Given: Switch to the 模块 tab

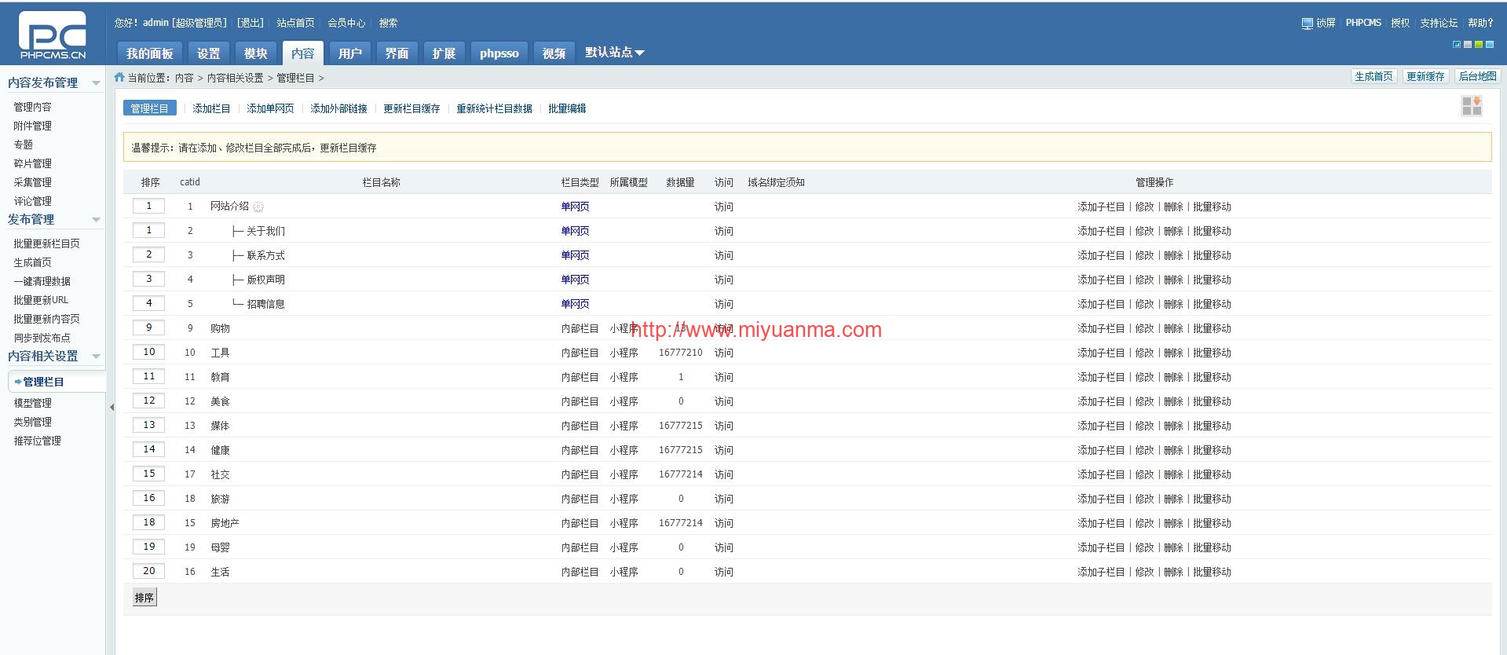Looking at the screenshot, I should (x=256, y=53).
